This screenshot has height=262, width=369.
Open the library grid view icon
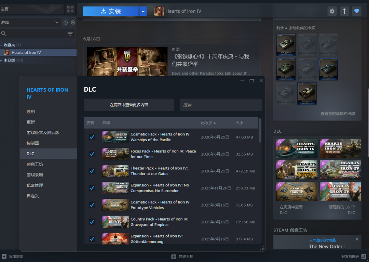click(x=70, y=9)
